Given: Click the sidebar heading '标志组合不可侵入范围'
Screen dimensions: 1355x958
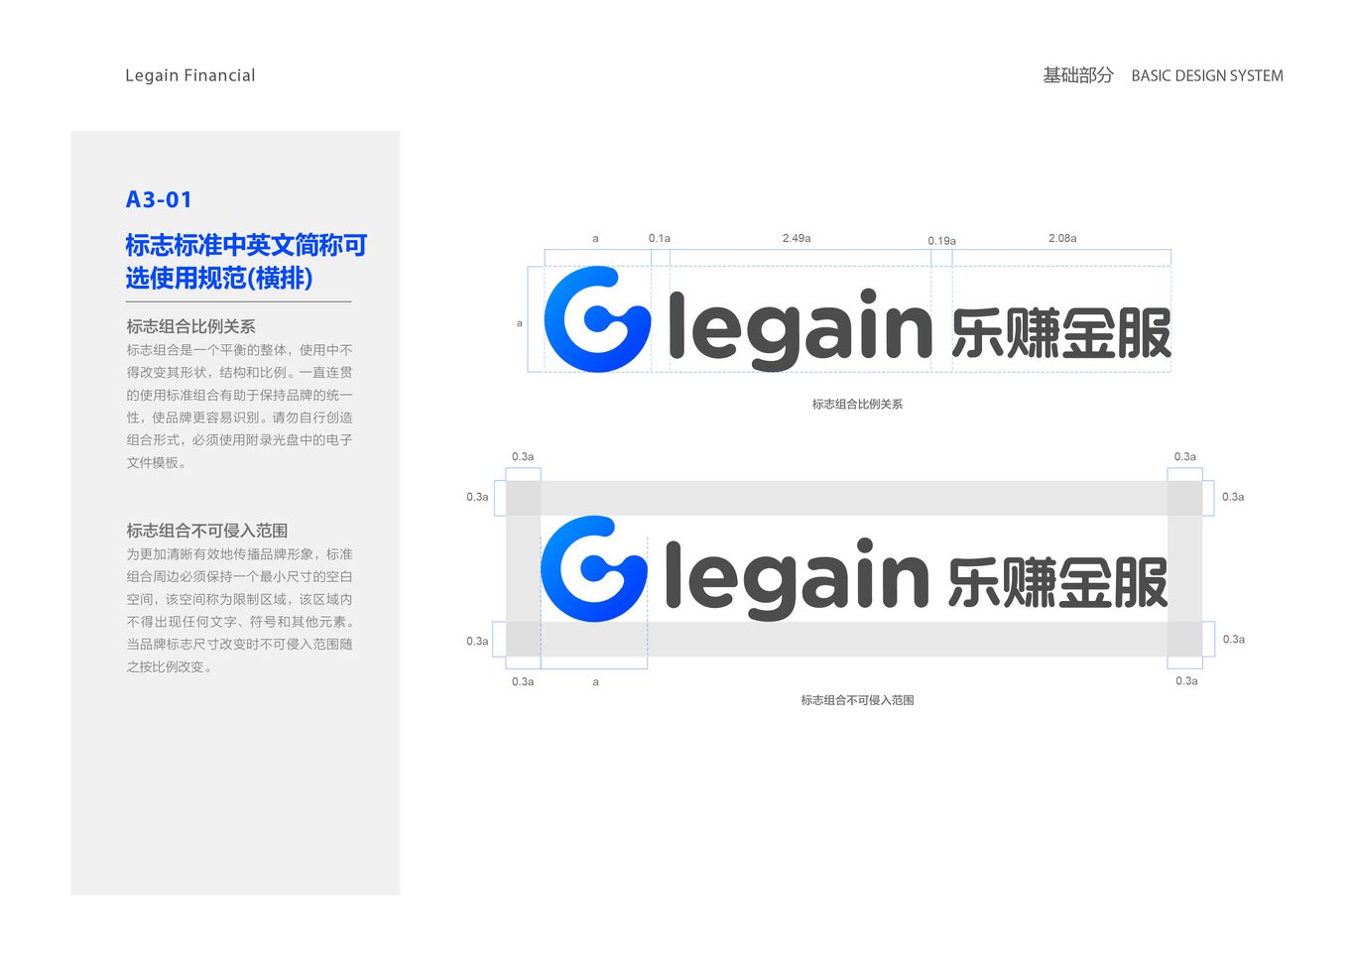Looking at the screenshot, I should (206, 531).
